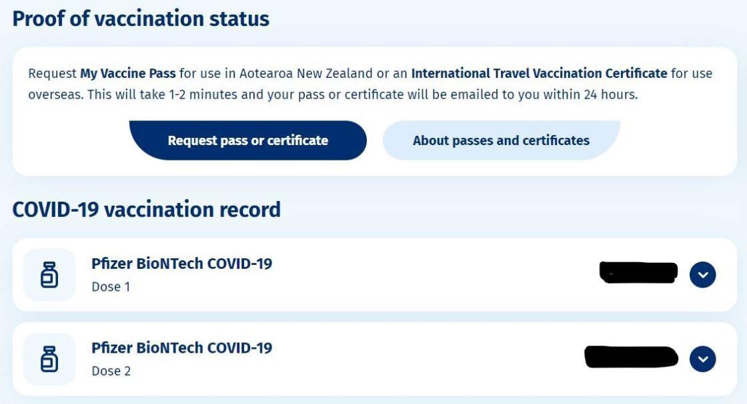Expand the Dose 1 details chevron
The height and width of the screenshot is (404, 747).
tap(703, 275)
